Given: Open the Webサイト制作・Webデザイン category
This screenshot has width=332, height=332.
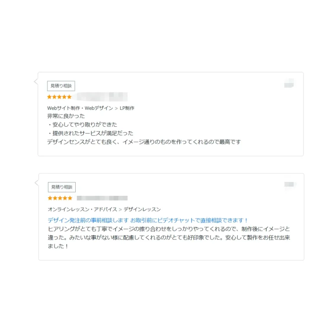Looking at the screenshot, I should (x=80, y=108).
